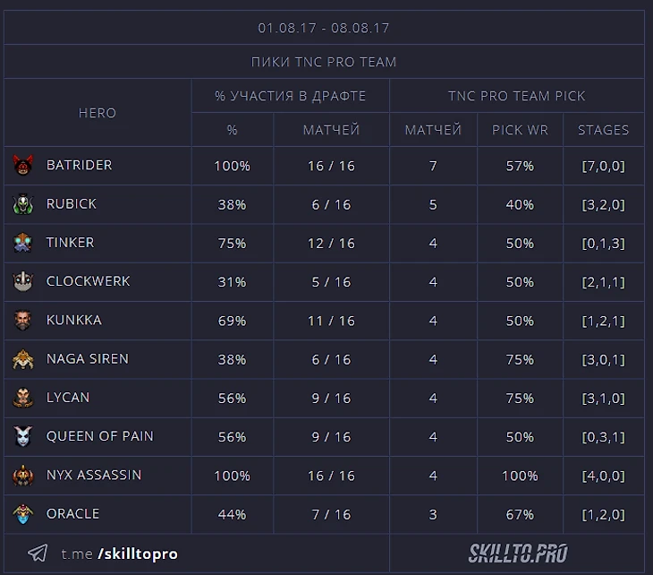Select the Tinker hero portrait

(x=23, y=243)
